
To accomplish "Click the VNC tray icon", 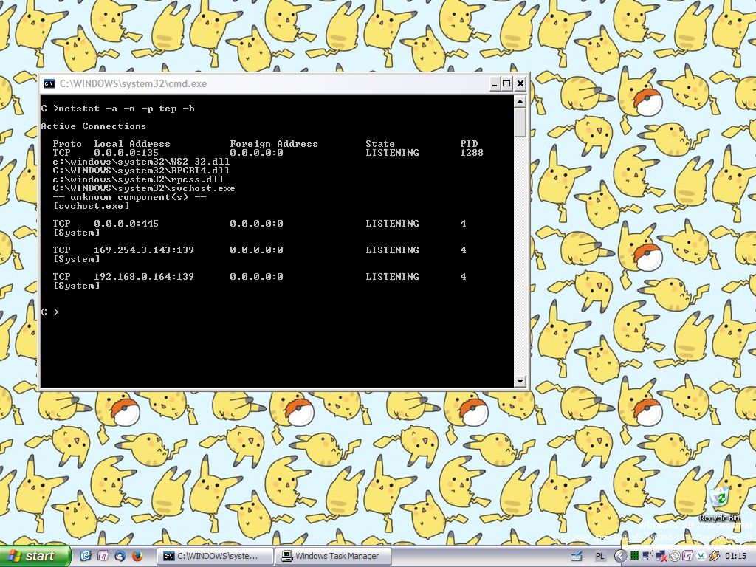I will (701, 556).
